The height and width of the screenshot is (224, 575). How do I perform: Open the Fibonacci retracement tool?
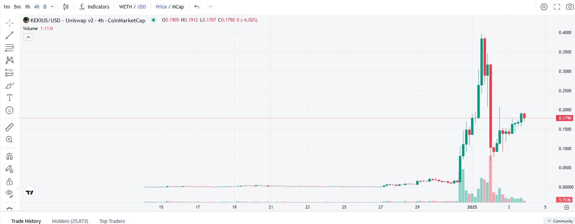click(10, 48)
